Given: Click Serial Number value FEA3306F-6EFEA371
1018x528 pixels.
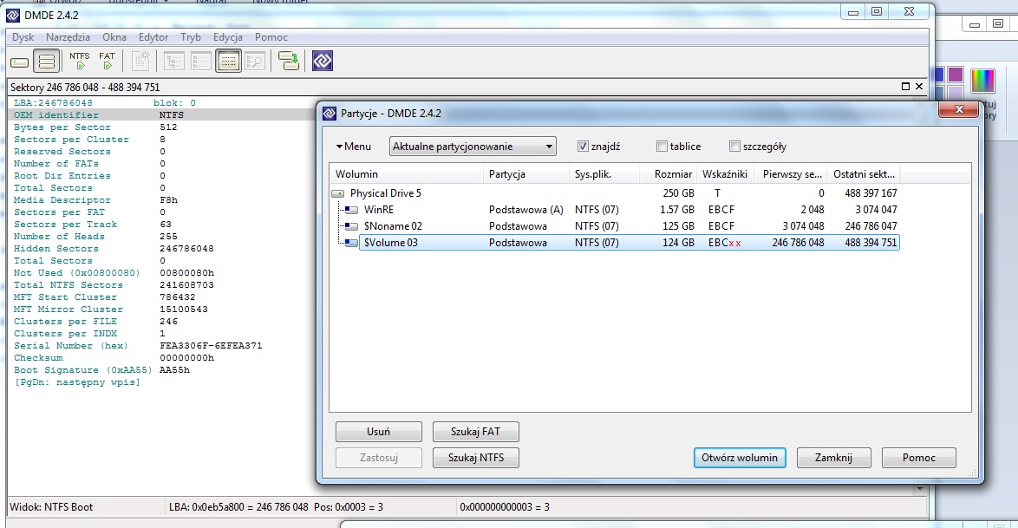Looking at the screenshot, I should (211, 346).
